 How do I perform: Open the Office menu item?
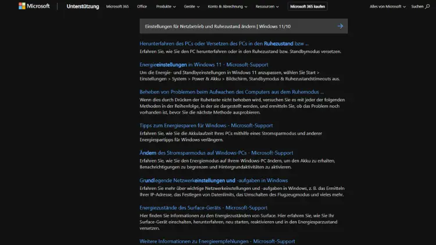pos(142,6)
